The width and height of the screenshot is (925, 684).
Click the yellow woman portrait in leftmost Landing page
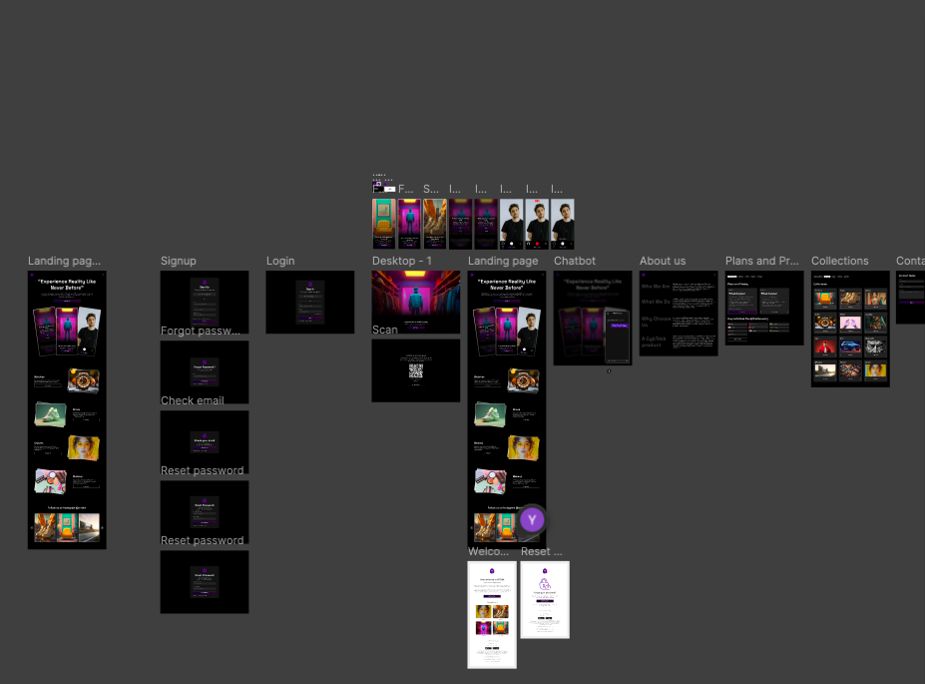click(83, 448)
